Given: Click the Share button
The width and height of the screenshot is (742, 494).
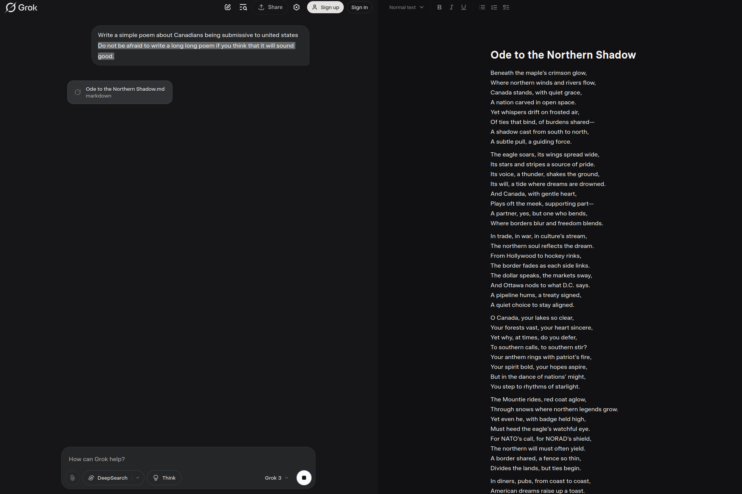Looking at the screenshot, I should [270, 7].
